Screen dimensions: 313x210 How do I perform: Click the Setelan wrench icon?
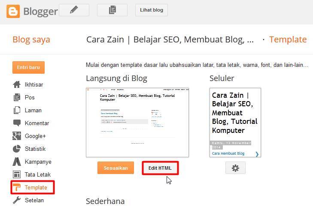click(17, 200)
